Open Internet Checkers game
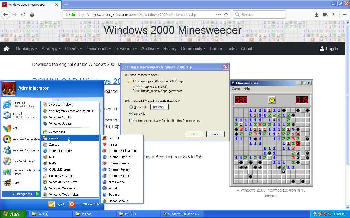350x218 pixels. pyautogui.click(x=122, y=157)
